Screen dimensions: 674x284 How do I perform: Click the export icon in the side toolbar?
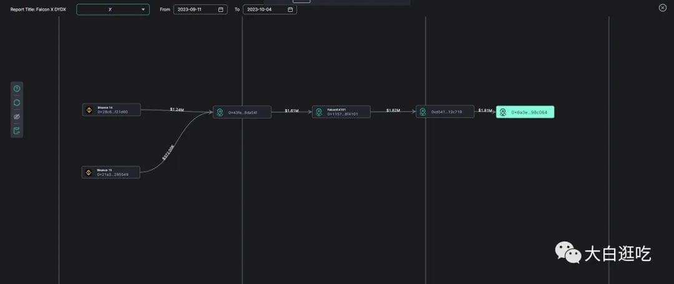(17, 130)
